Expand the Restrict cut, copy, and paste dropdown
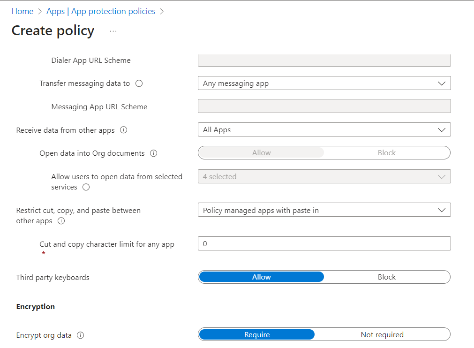Screen dimensions: 474x348 (324, 211)
